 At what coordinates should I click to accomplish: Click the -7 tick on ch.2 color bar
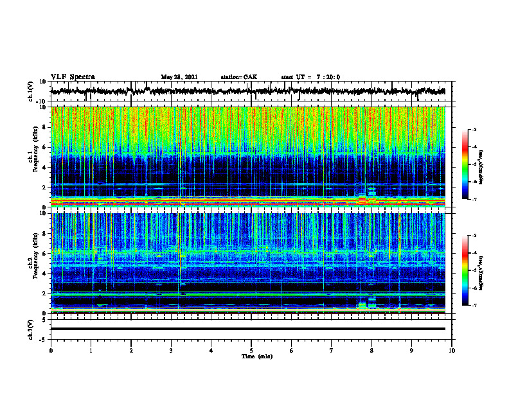474,305
